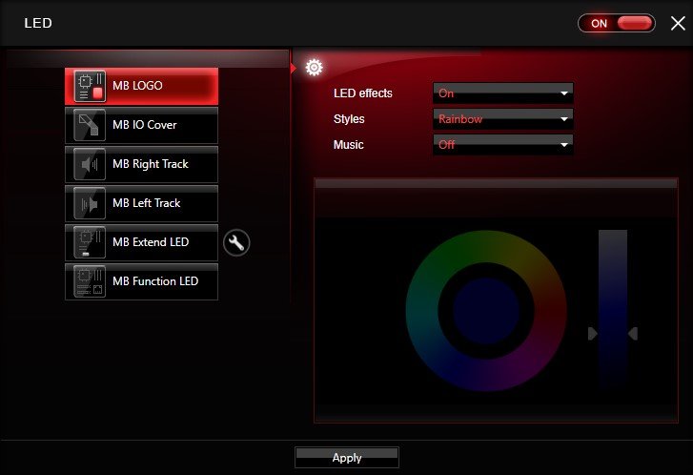Viewport: 693px width, 475px height.
Task: Open the Styles dropdown showing Rainbow
Action: pos(503,119)
